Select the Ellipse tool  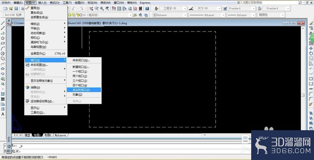point(3,69)
